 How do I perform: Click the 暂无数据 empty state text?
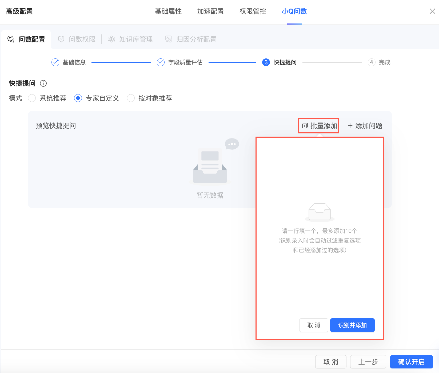click(210, 195)
